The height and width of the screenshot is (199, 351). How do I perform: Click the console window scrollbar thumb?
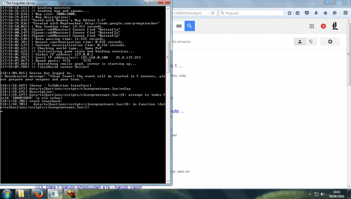(168, 57)
